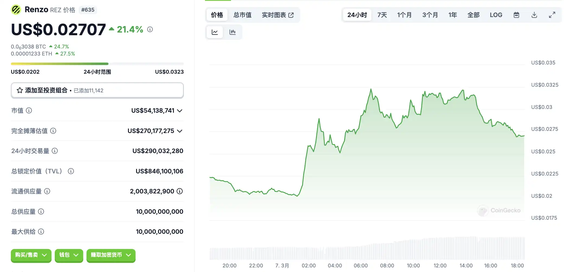Open the 购买/售卖 dropdown
The width and height of the screenshot is (564, 272).
(x=31, y=255)
